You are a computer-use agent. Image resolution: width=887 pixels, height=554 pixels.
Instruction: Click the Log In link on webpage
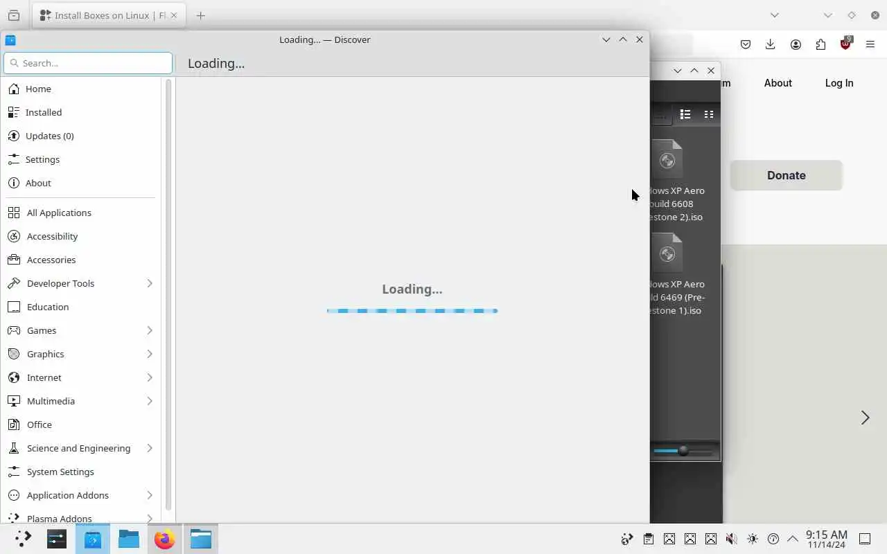(x=839, y=83)
